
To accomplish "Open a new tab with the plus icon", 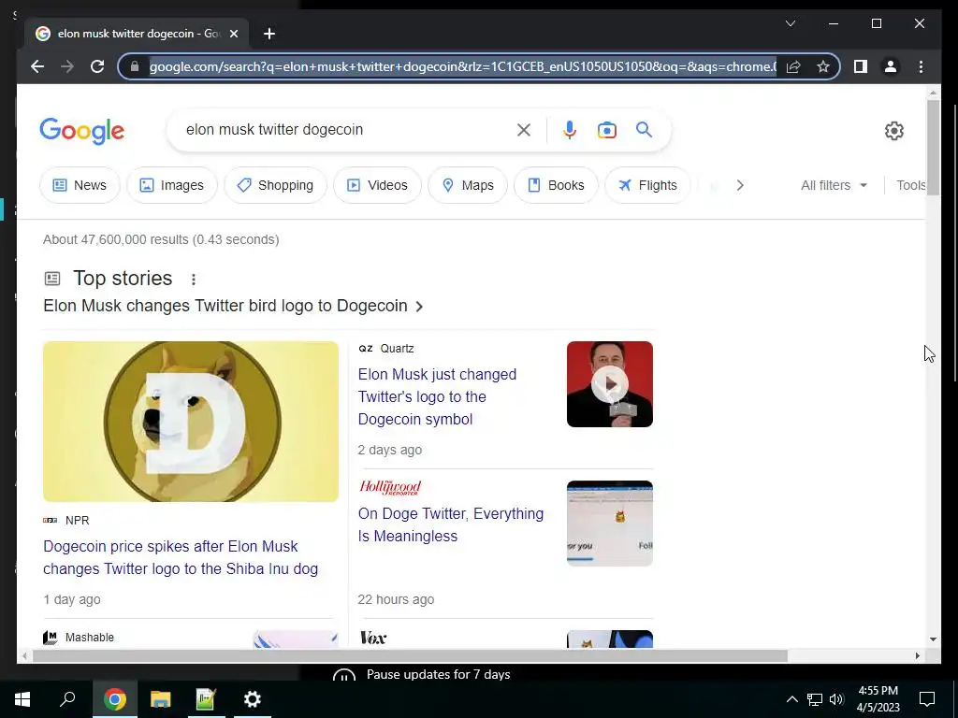I will (269, 34).
